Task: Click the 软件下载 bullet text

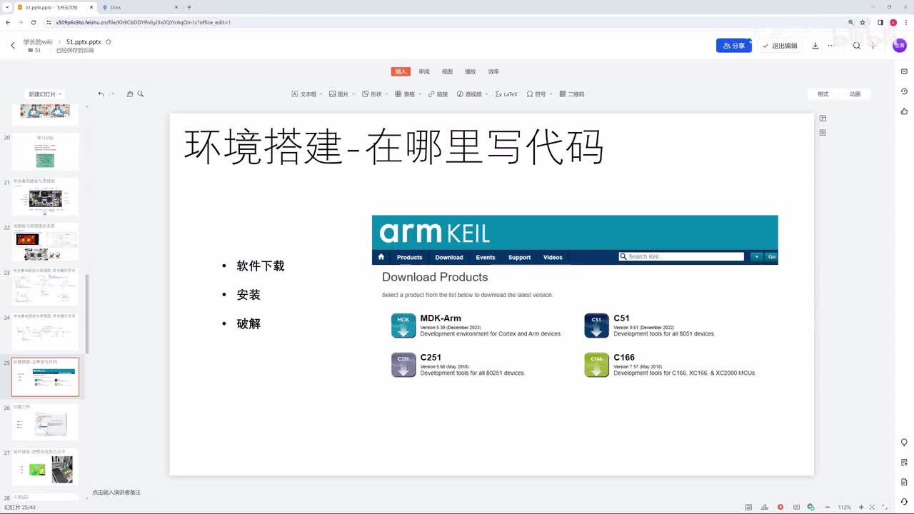Action: point(261,266)
